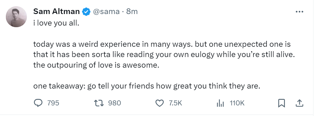Viewport: 315px width, 116px height.
Task: Open view analytics bar chart icon
Action: click(220, 103)
